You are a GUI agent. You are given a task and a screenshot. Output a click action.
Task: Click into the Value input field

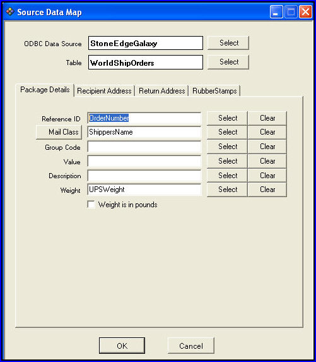(x=144, y=161)
